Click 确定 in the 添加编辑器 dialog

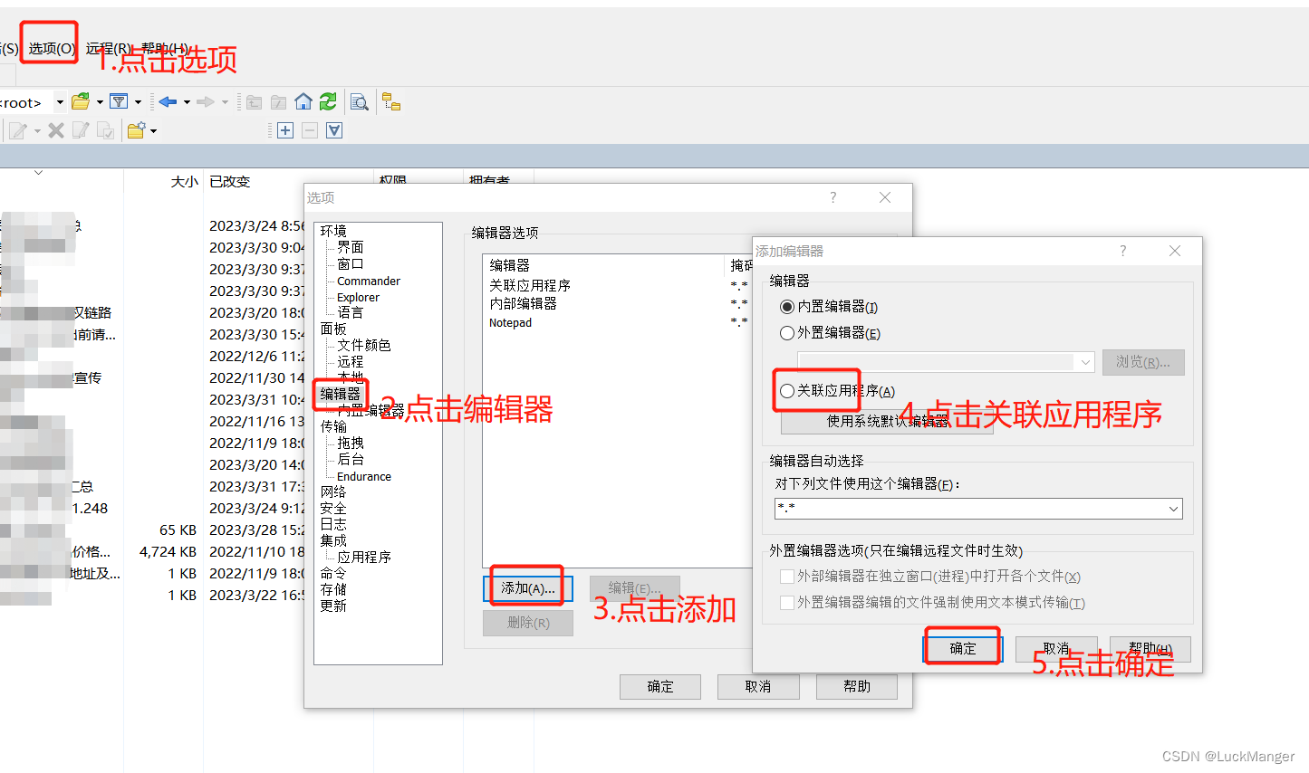click(x=963, y=649)
